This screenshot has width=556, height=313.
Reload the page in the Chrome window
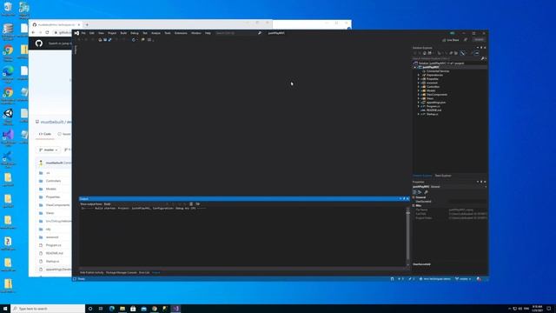pos(47,32)
